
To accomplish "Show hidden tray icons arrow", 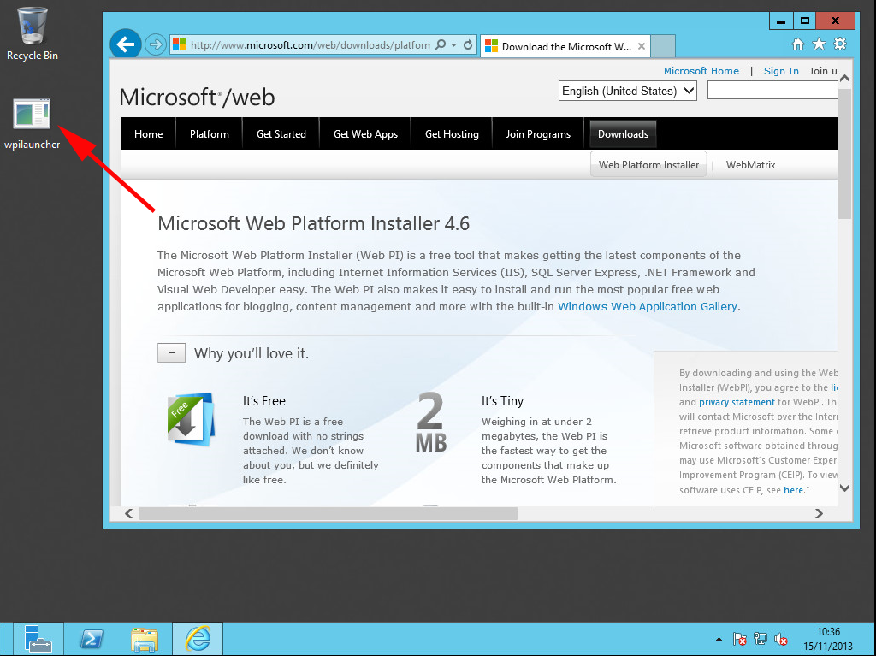I will (719, 639).
